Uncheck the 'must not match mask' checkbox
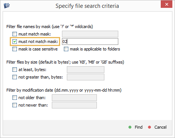Image resolution: width=175 pixels, height=138 pixels. pos(15,42)
